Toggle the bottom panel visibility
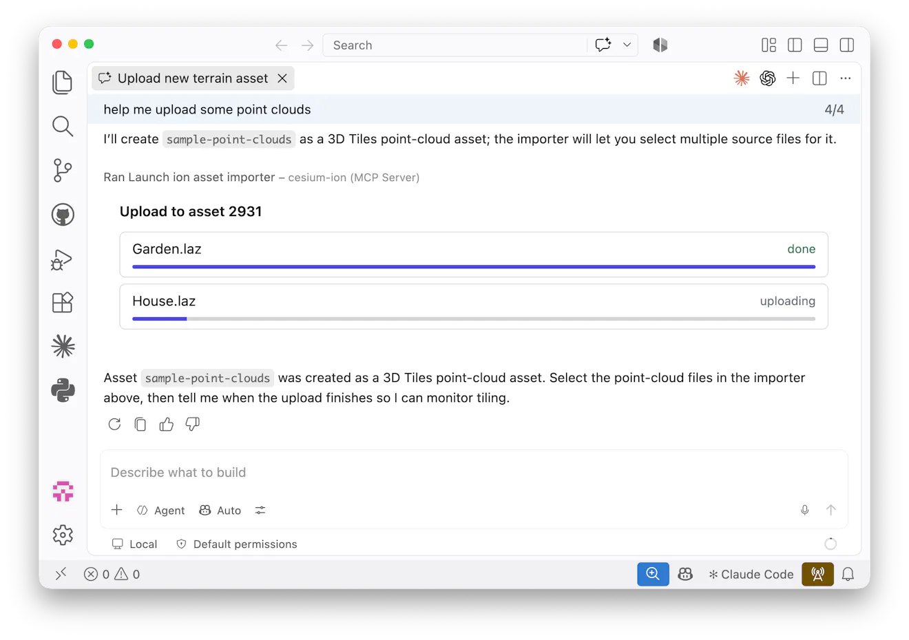The height and width of the screenshot is (640, 909). (821, 45)
